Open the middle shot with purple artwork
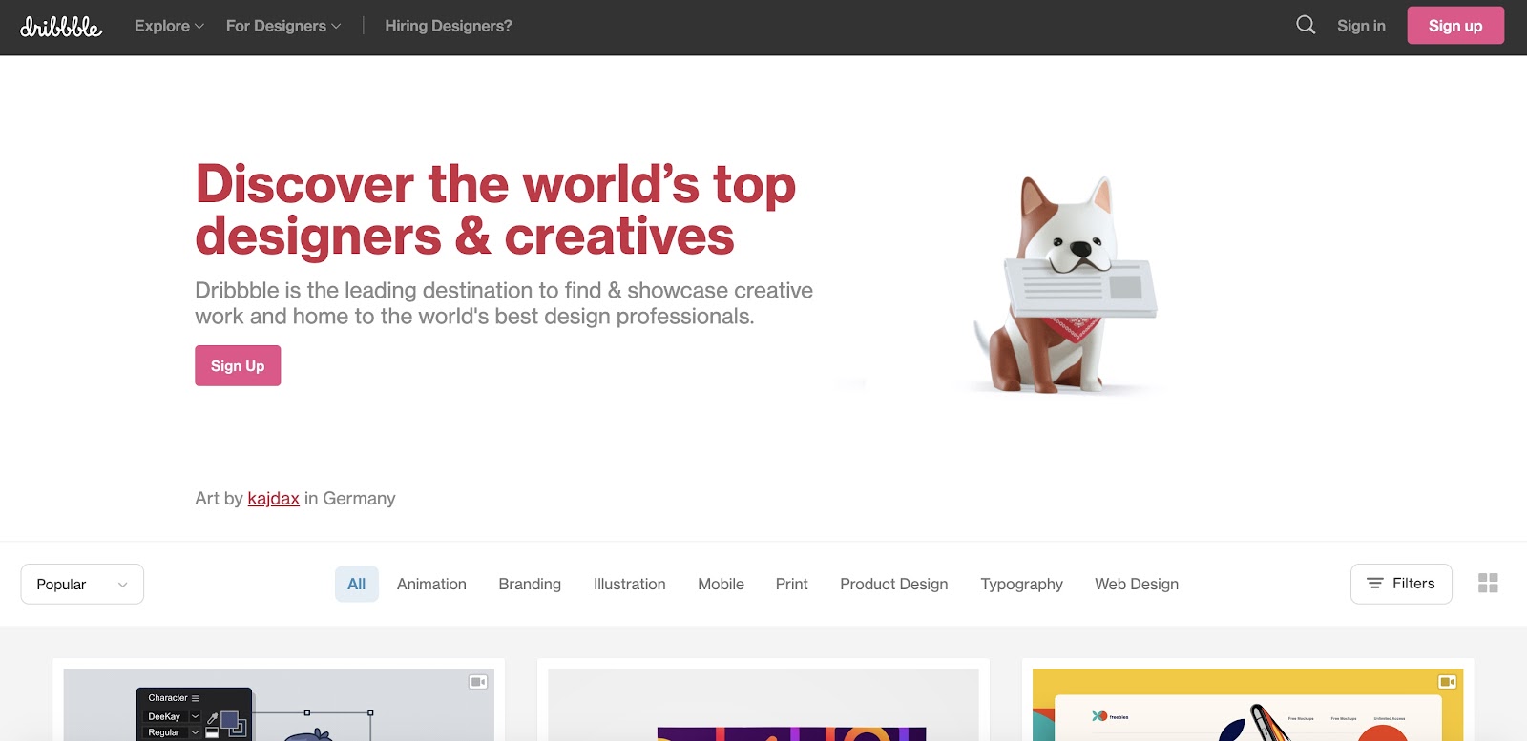 pyautogui.click(x=763, y=705)
